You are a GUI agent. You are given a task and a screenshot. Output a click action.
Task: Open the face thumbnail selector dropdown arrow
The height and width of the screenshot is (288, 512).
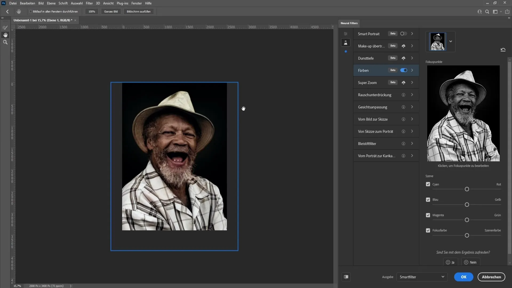pos(451,41)
